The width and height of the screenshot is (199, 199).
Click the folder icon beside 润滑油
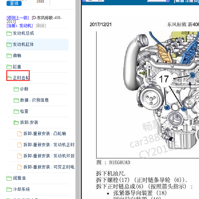click(9, 178)
